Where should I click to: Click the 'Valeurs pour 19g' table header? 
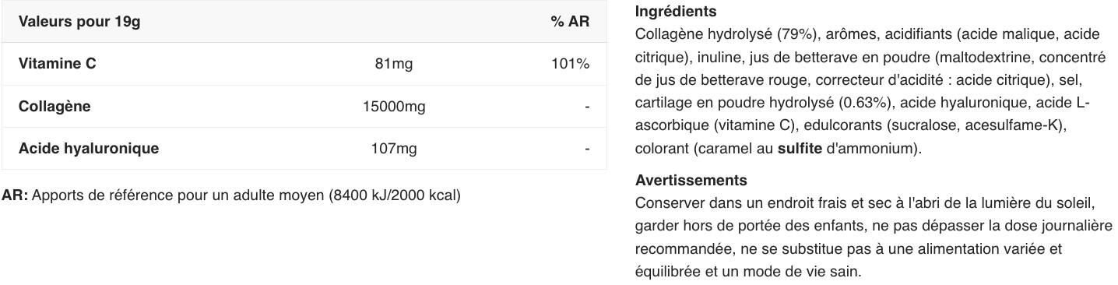coord(79,22)
